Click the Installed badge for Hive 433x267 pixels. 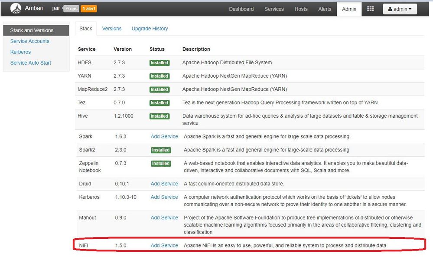[x=160, y=116]
